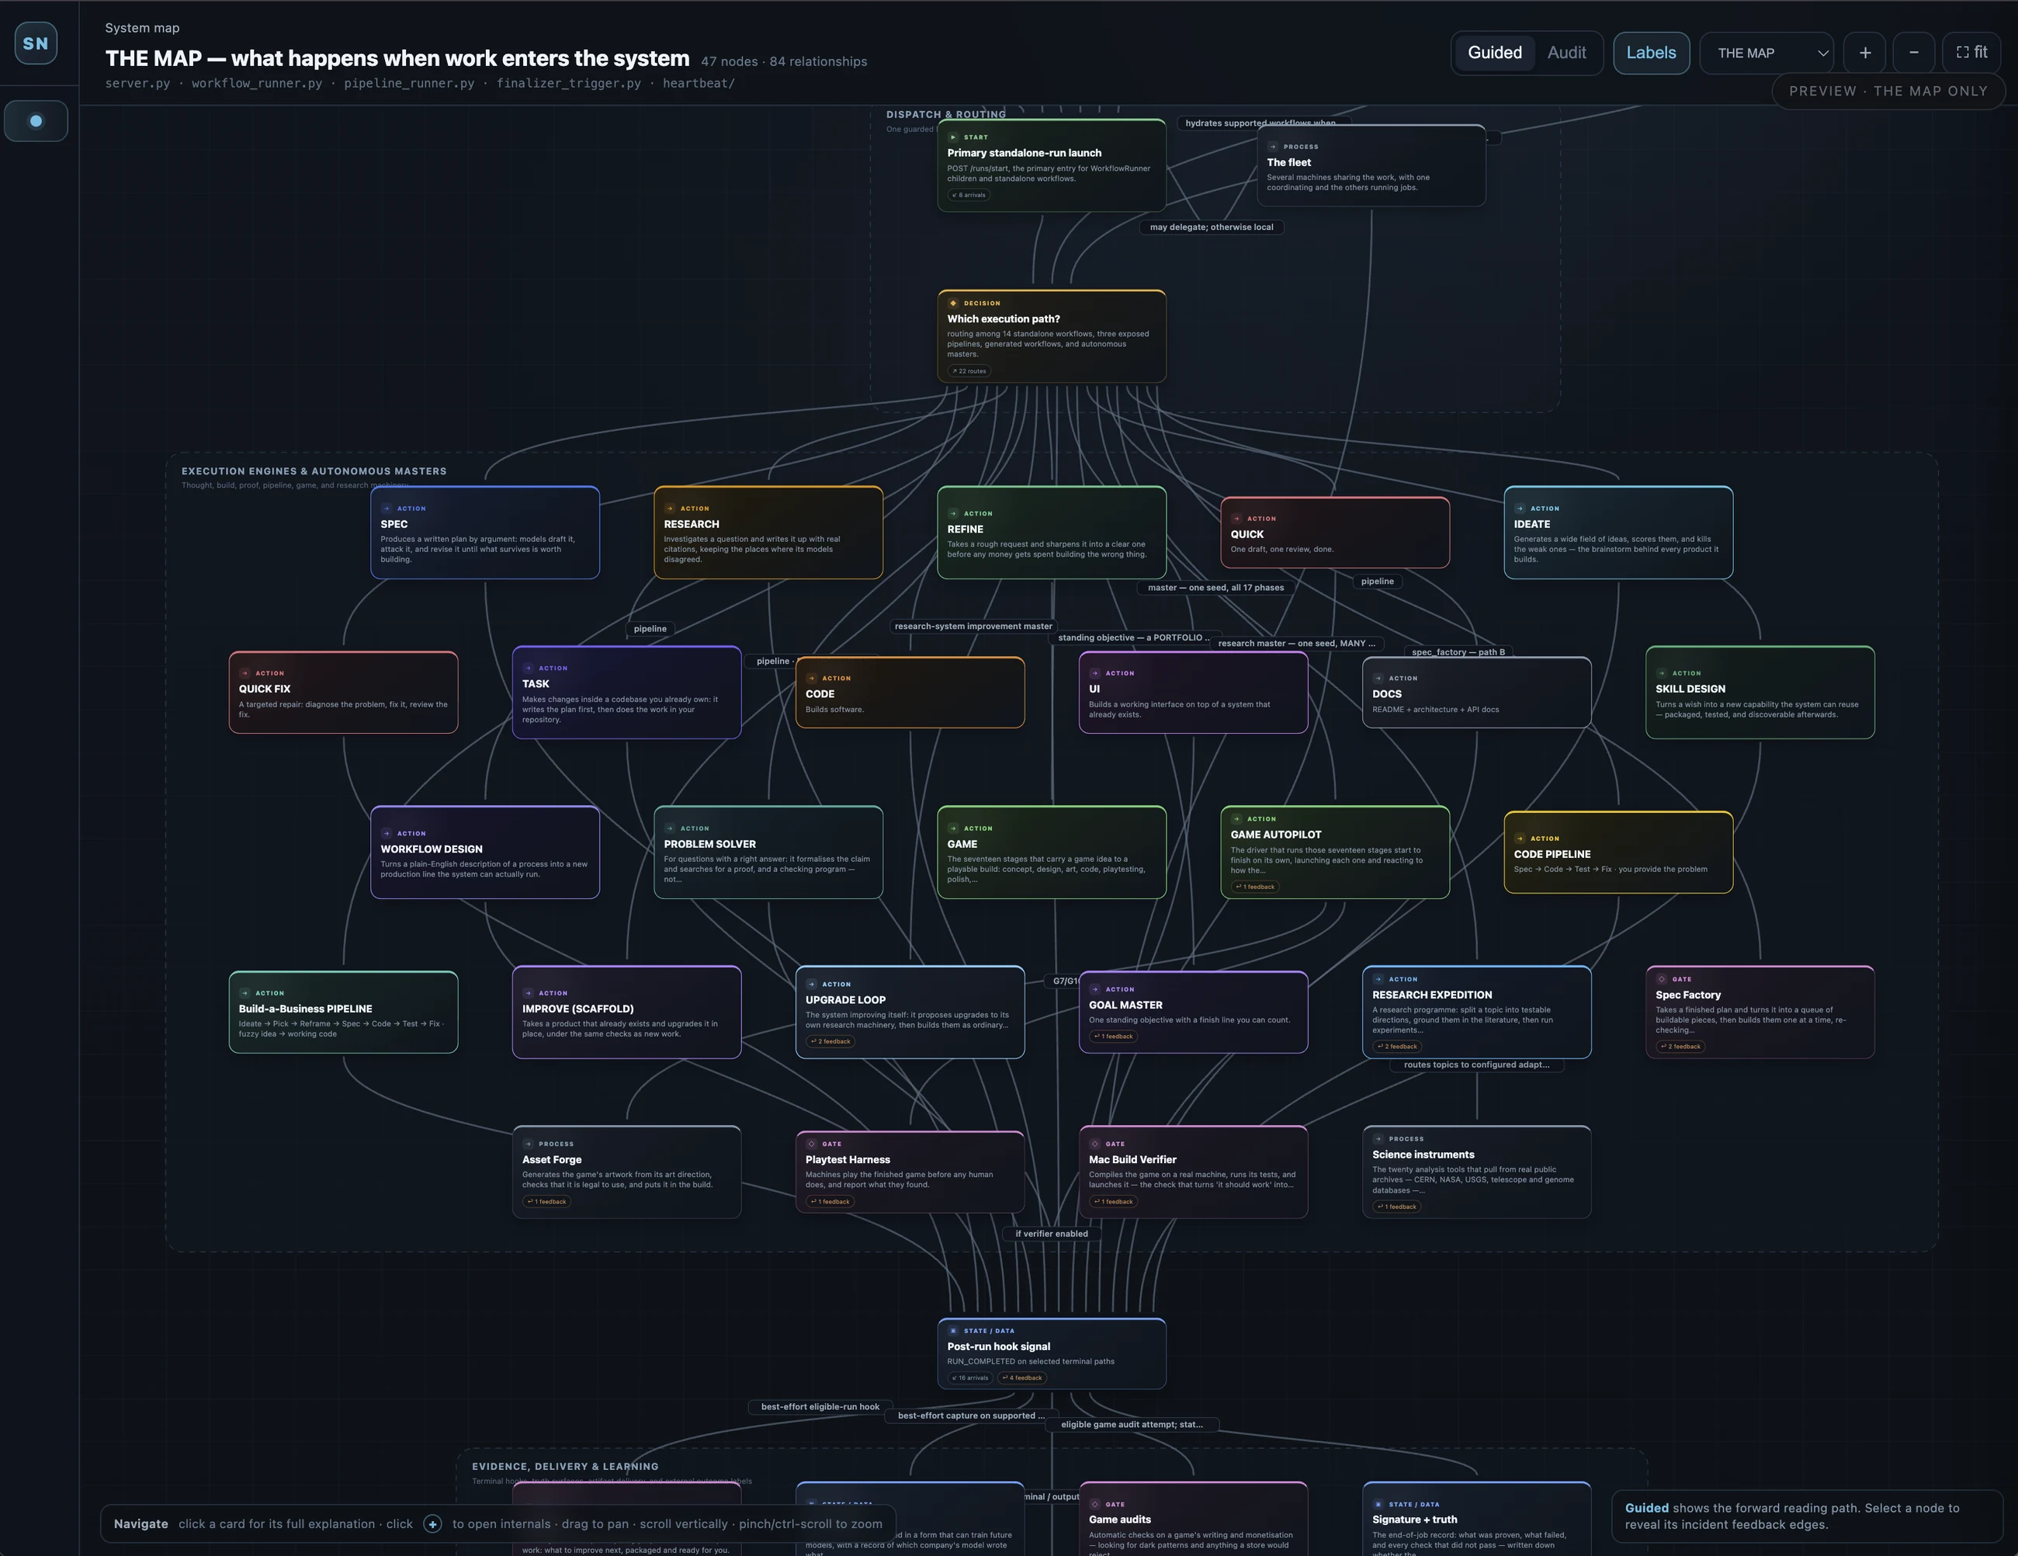Click the DECISION diamond icon

pos(952,304)
